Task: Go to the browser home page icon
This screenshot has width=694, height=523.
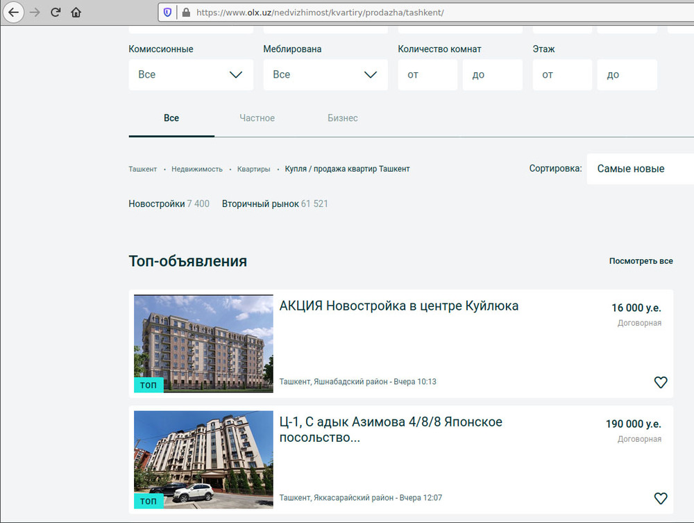Action: pos(76,13)
